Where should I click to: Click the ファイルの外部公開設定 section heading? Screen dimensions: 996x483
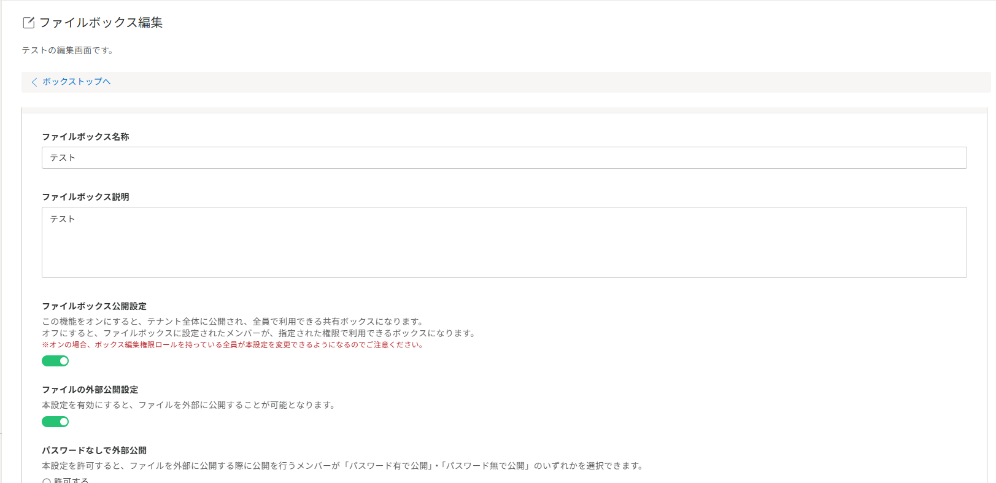coord(90,390)
